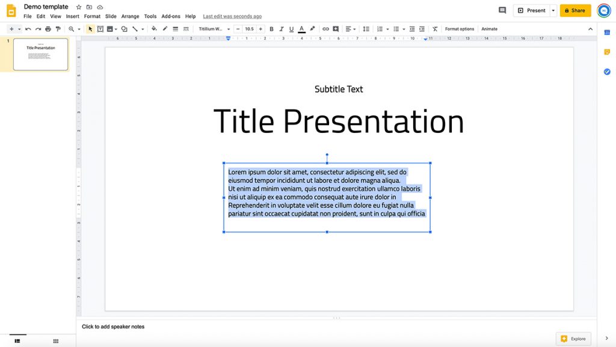The width and height of the screenshot is (616, 347).
Task: Open Border weight icon
Action: (x=176, y=29)
